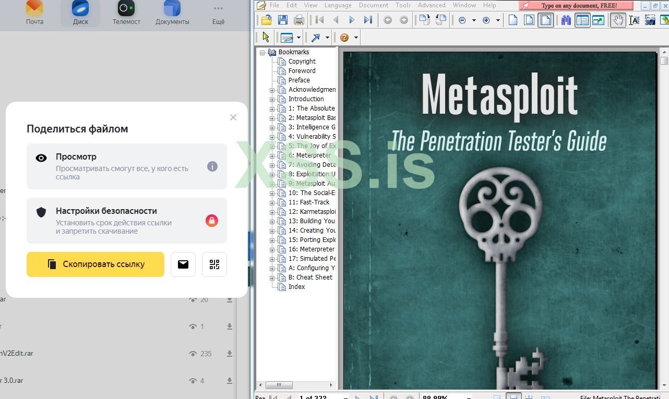Open the Advanced menu
This screenshot has width=669, height=399.
pos(431,5)
